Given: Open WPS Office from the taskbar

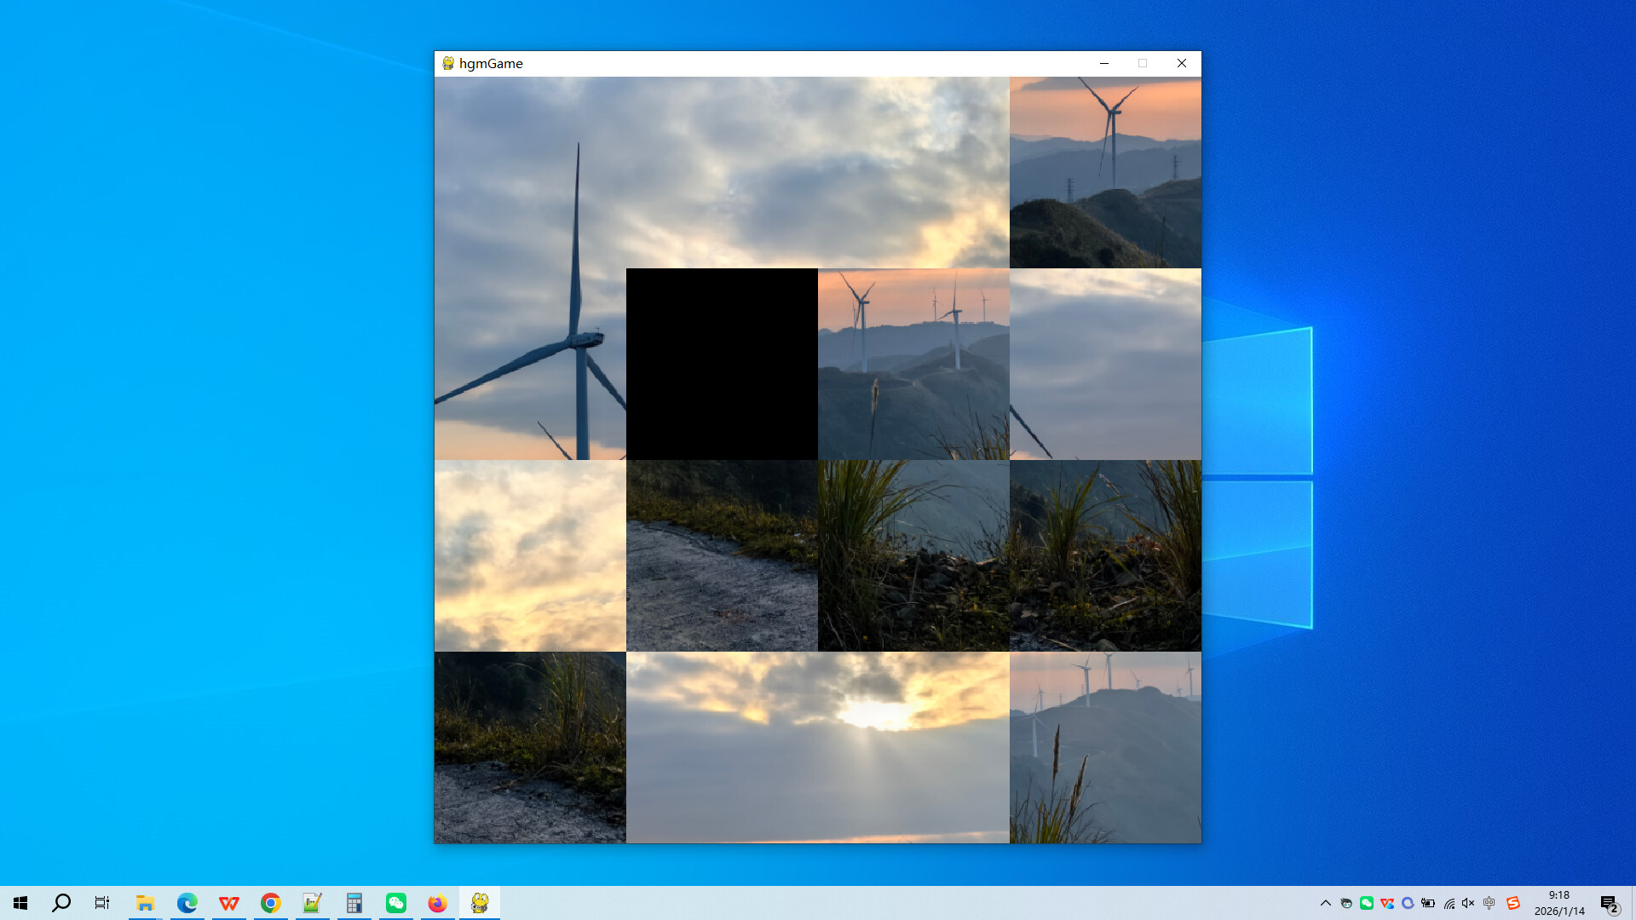Looking at the screenshot, I should click(x=228, y=903).
